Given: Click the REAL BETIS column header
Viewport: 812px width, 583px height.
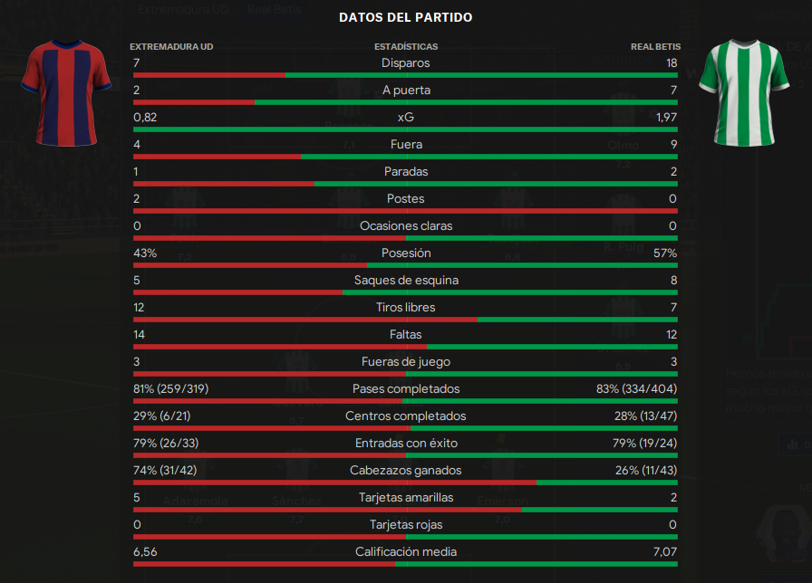Looking at the screenshot, I should tap(655, 46).
